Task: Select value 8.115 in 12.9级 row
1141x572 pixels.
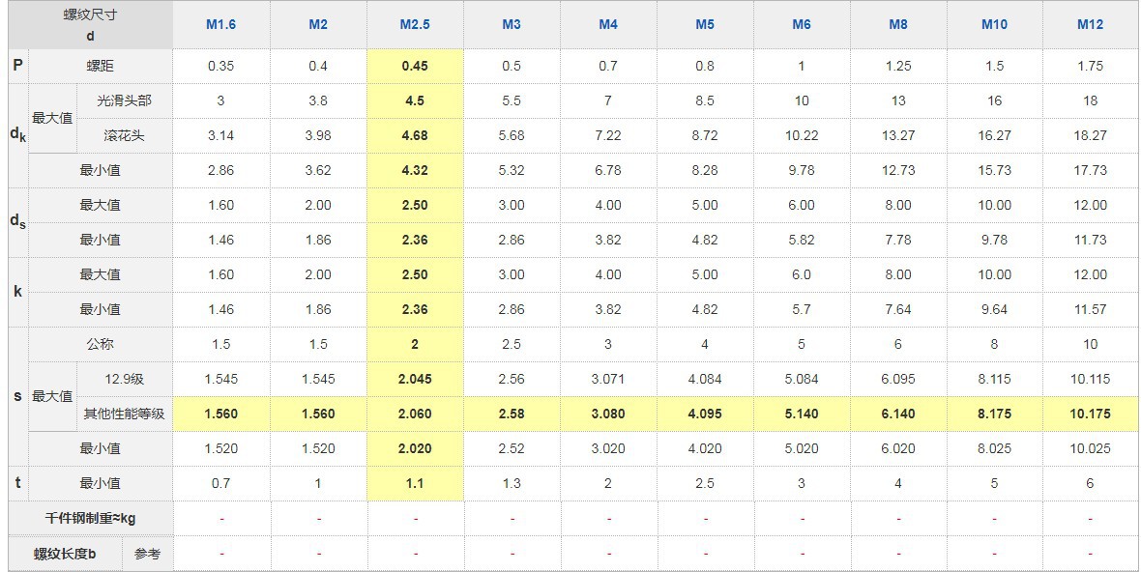Action: tap(994, 379)
